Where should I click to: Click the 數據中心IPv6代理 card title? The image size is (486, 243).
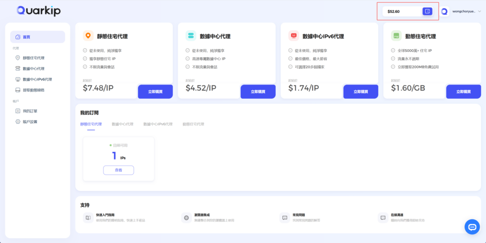pos(323,36)
